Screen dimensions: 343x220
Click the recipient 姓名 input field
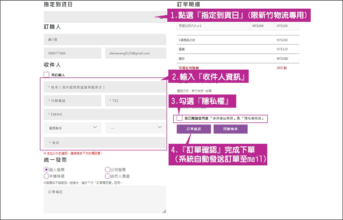105,87
